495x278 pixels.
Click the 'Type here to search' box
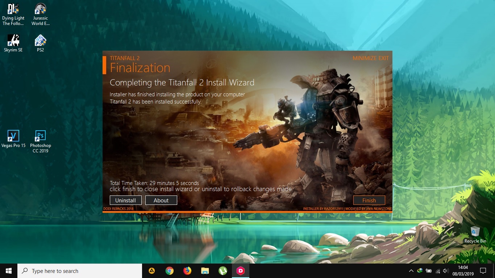click(x=80, y=271)
